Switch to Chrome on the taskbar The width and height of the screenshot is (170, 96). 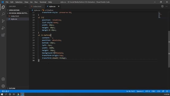(x=18, y=94)
